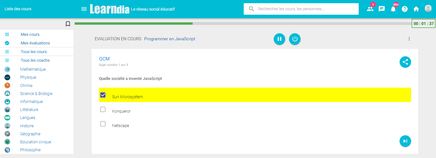This screenshot has height=158, width=436.
Task: Open the Mathématique category
Action: (x=33, y=69)
